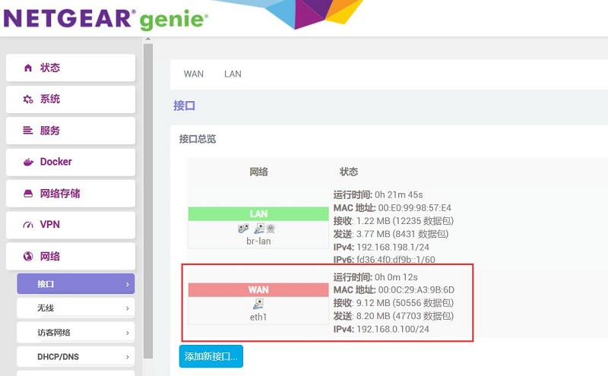
Task: Click the chevron on 访客网络 item
Action: tap(127, 333)
